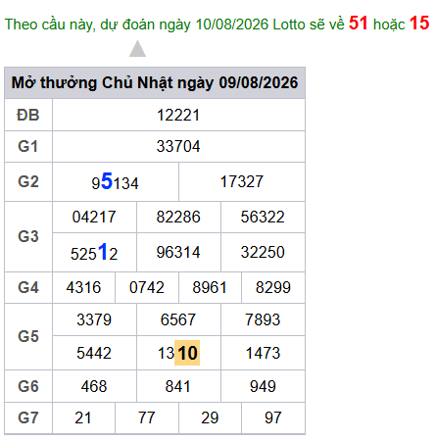This screenshot has height=441, width=436.
Task: Select the G3 result 52512
Action: click(x=94, y=252)
